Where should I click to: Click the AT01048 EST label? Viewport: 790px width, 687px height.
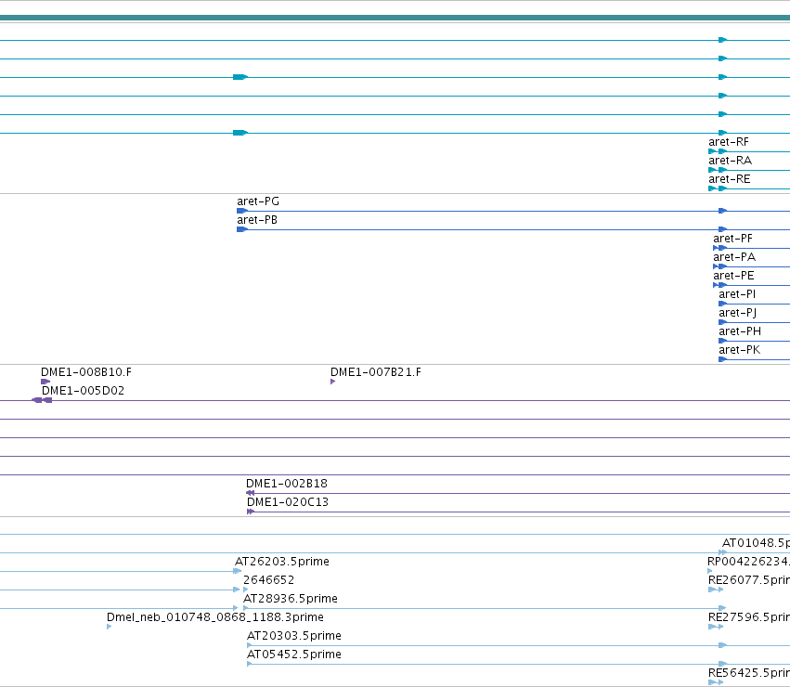click(x=756, y=543)
